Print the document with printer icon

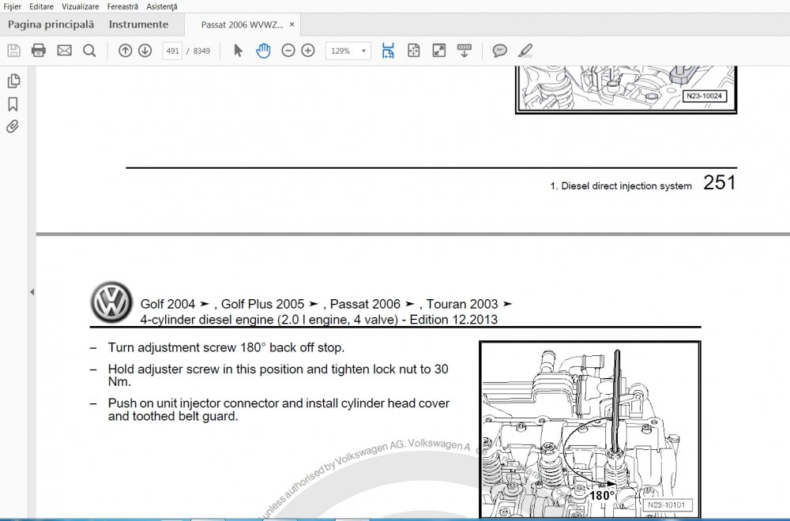click(39, 51)
